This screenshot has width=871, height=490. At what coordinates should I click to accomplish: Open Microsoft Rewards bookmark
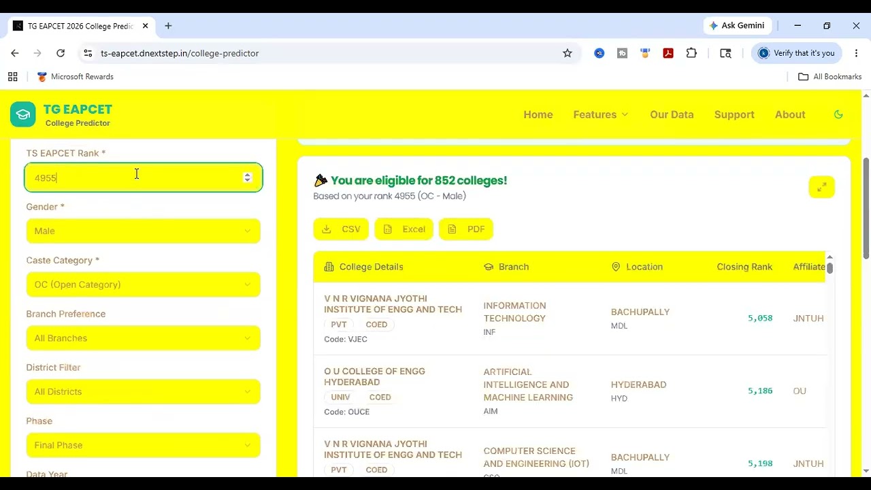[76, 77]
